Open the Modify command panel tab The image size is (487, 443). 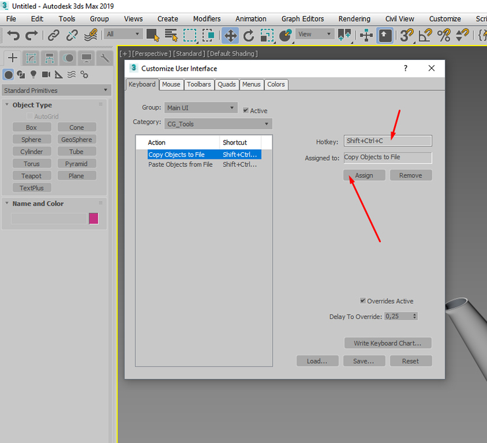pyautogui.click(x=31, y=58)
